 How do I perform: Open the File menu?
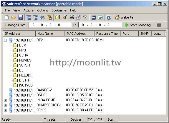pyautogui.click(x=7, y=10)
